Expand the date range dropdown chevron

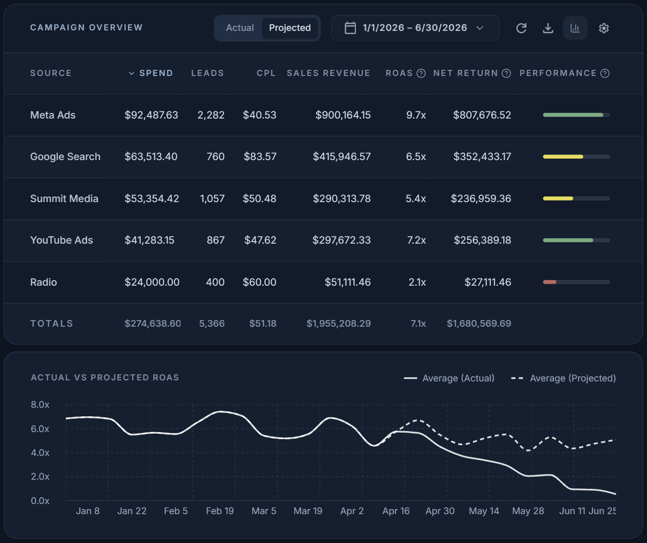click(480, 28)
